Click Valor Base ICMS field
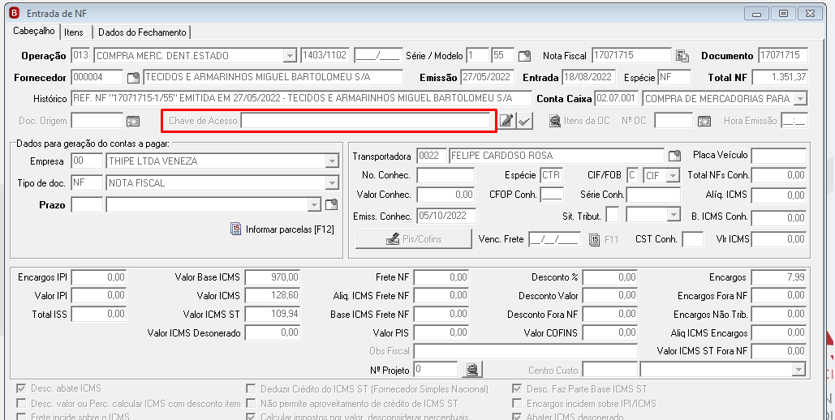This screenshot has height=420, width=835. click(272, 277)
